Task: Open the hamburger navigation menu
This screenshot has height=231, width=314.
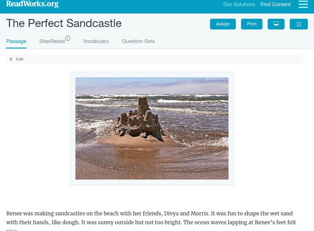Action: pos(302,5)
